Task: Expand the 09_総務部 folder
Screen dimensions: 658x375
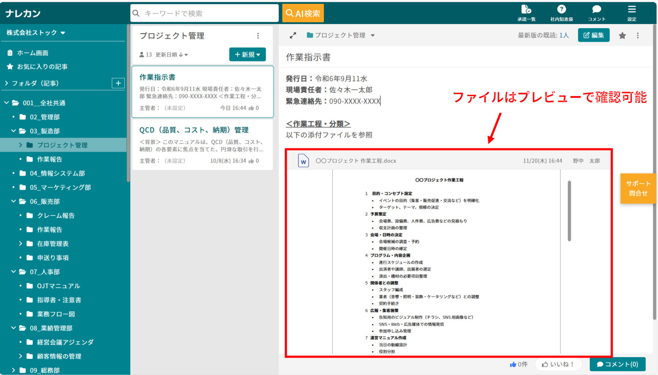Action: (13, 370)
